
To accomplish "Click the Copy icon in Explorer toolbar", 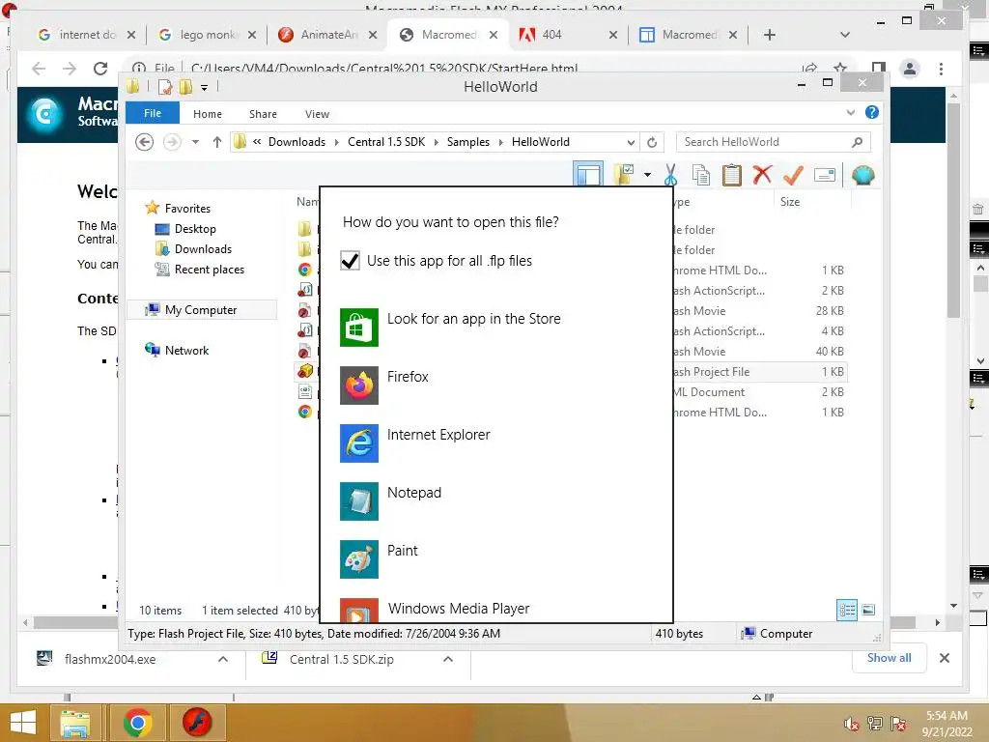I will click(x=701, y=175).
